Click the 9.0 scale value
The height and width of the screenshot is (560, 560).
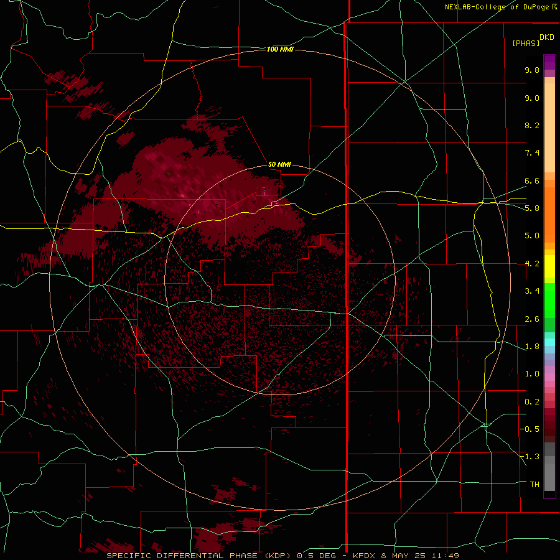click(532, 98)
